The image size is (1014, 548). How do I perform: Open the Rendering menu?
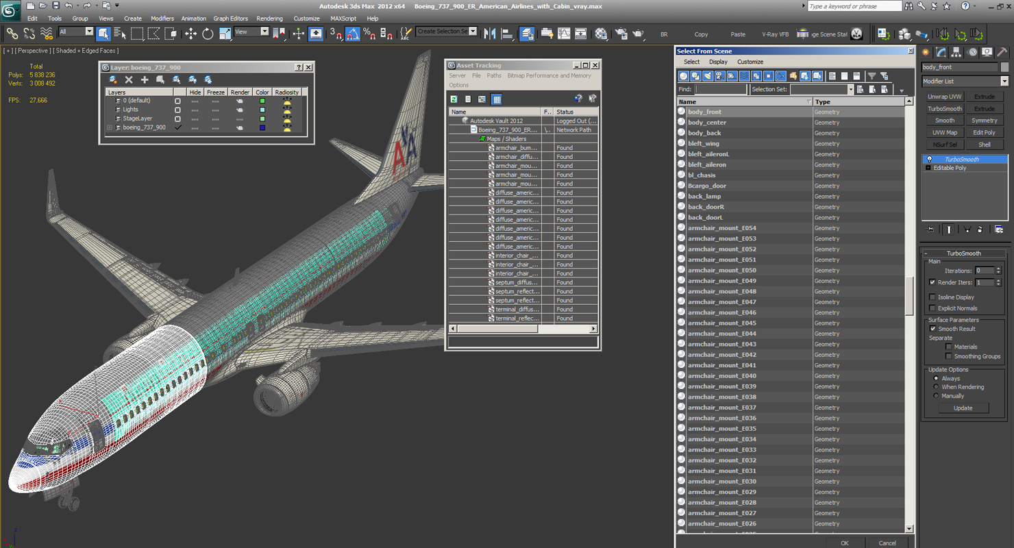(269, 18)
